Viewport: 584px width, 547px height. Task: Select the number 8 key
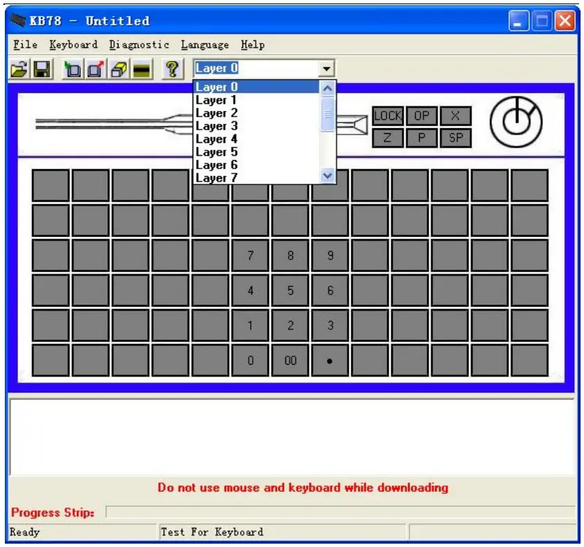point(290,254)
